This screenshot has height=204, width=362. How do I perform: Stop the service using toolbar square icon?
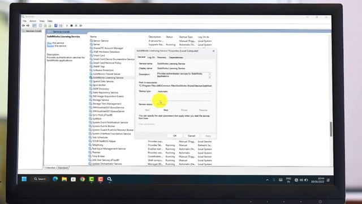click(x=72, y=25)
